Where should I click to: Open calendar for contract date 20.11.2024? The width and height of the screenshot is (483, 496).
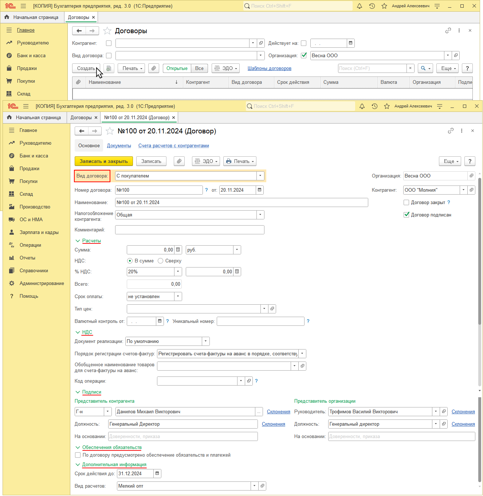(259, 190)
